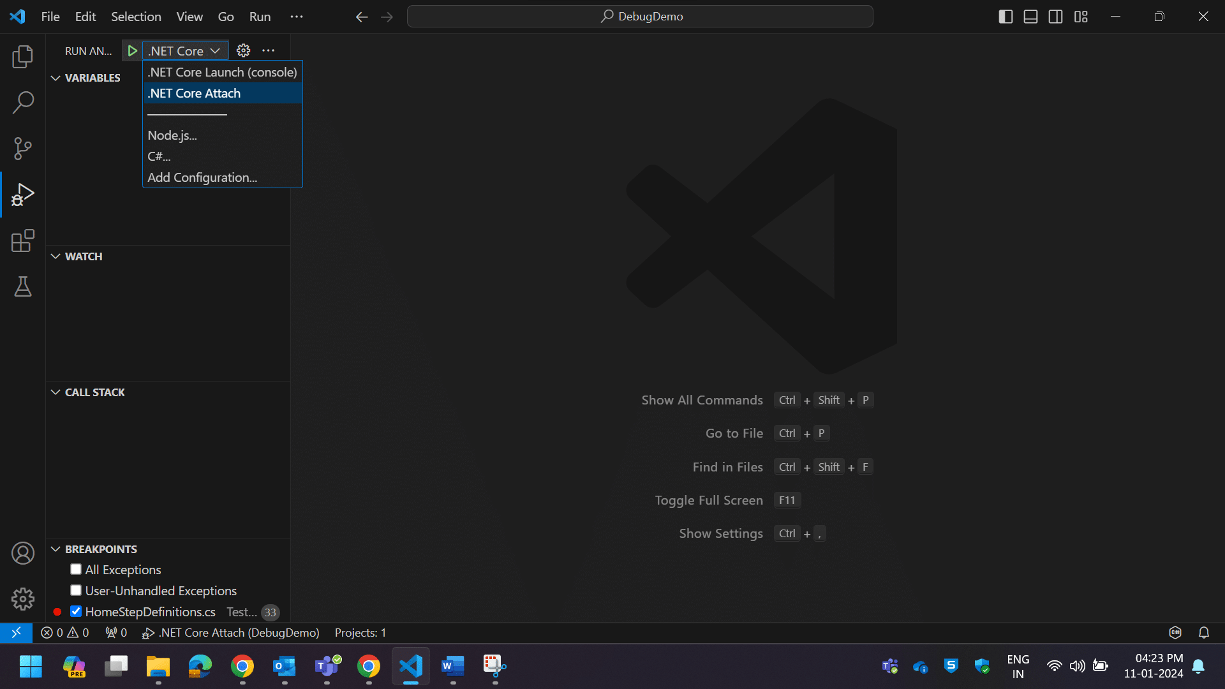Open remote window indicator in status bar
This screenshot has width=1225, height=689.
coord(17,632)
